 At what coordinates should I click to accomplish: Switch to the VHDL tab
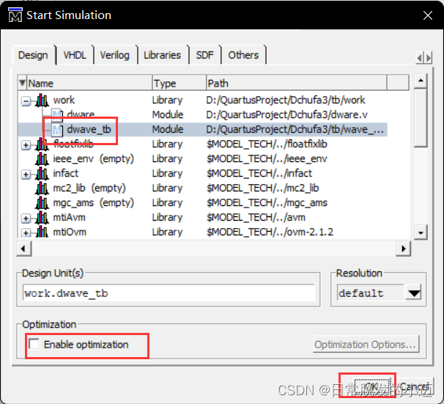click(75, 55)
